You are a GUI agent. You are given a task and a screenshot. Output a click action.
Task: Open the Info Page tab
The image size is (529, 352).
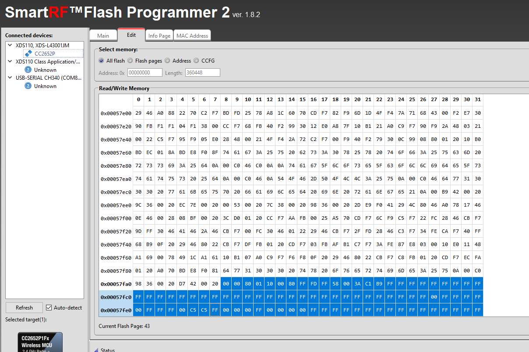click(x=159, y=35)
